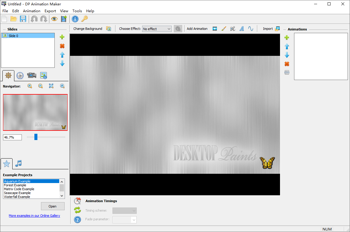The image size is (350, 232).
Task: Open the video camera panel tab
Action: point(32,76)
